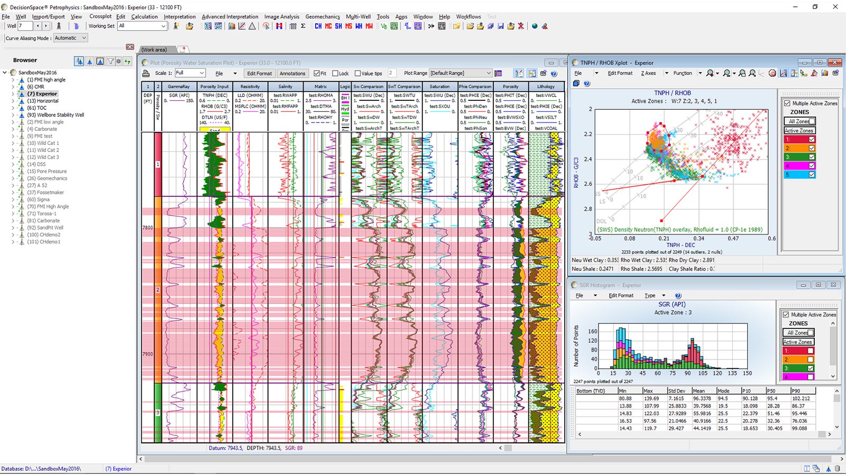Image resolution: width=846 pixels, height=475 pixels.
Task: Open the Crossplot menu
Action: (100, 16)
